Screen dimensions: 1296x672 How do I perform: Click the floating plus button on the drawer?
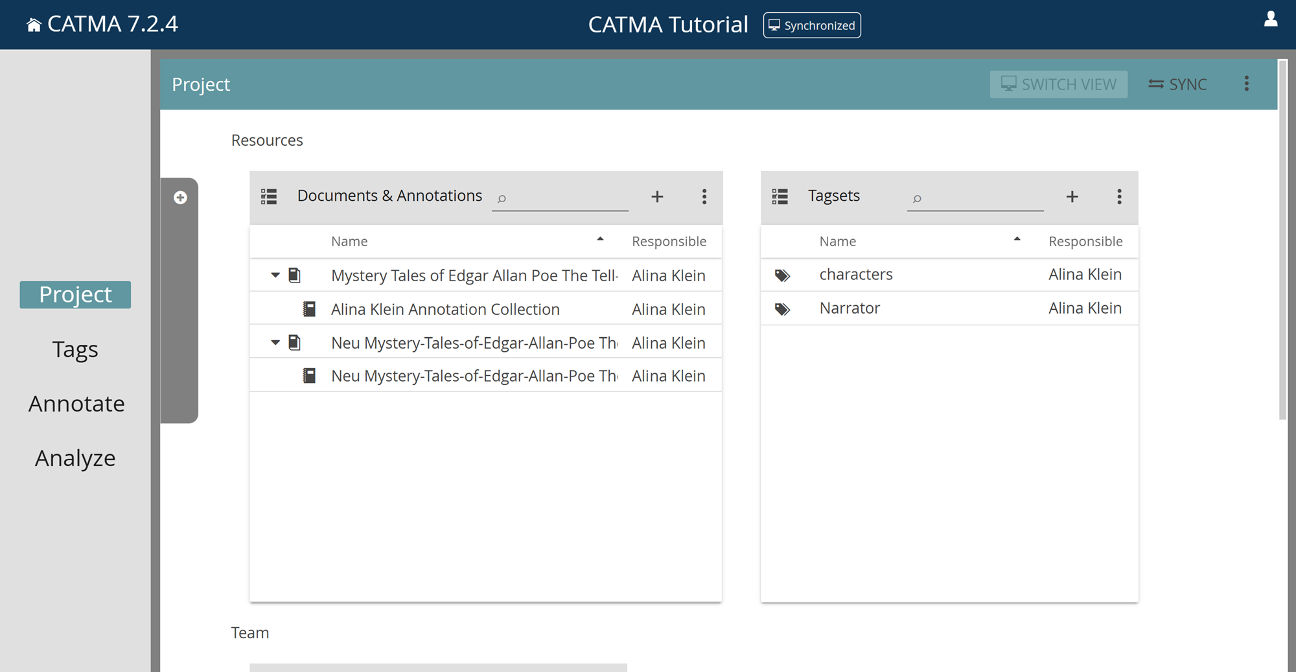click(x=180, y=198)
